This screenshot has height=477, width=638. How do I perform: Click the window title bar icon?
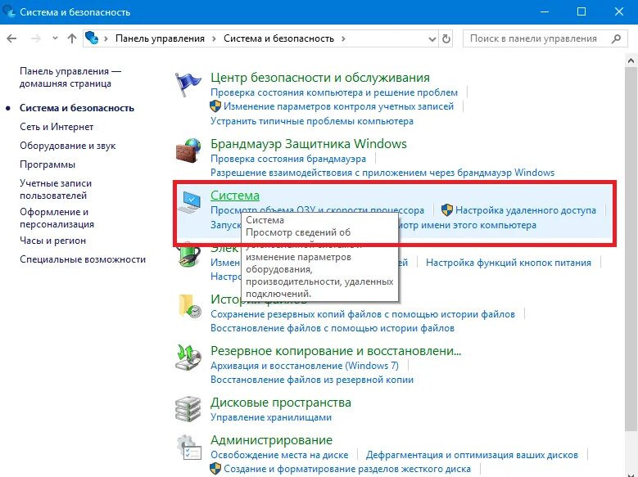[8, 11]
